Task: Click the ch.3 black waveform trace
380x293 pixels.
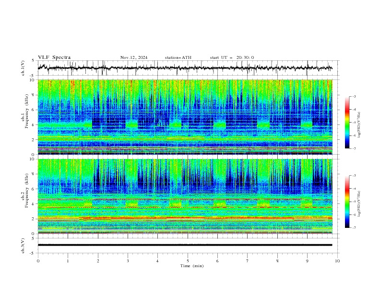Action: pos(185,245)
